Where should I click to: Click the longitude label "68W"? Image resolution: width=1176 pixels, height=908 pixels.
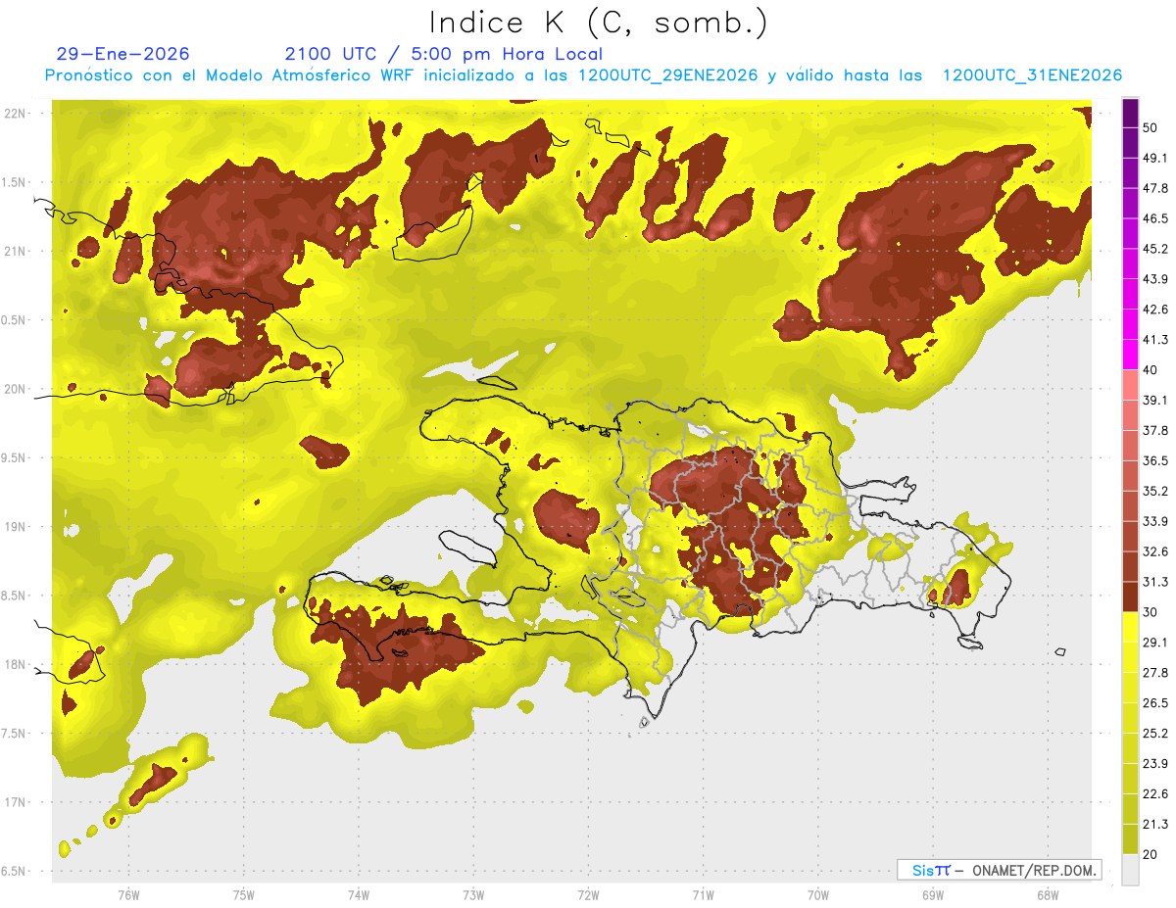(x=1047, y=895)
